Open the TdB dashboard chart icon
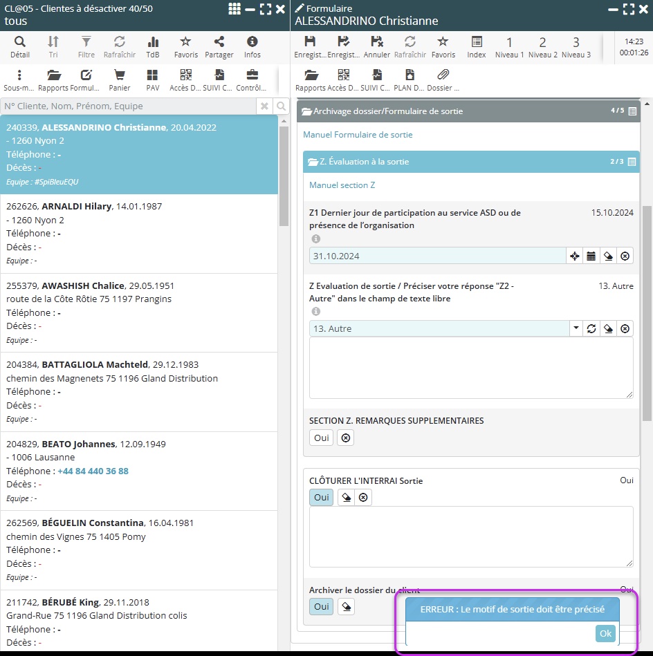This screenshot has width=653, height=656. coord(153,46)
